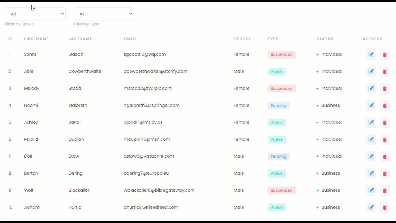The height and width of the screenshot is (223, 396).
Task: Select email ajandl4@mapy.cz
Action: pos(143,122)
